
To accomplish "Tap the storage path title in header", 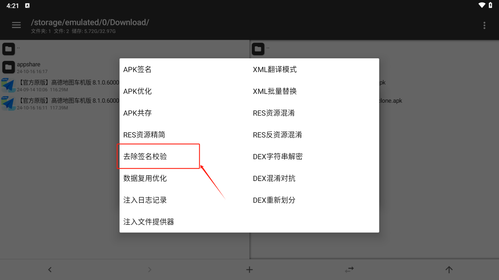I will (x=90, y=22).
